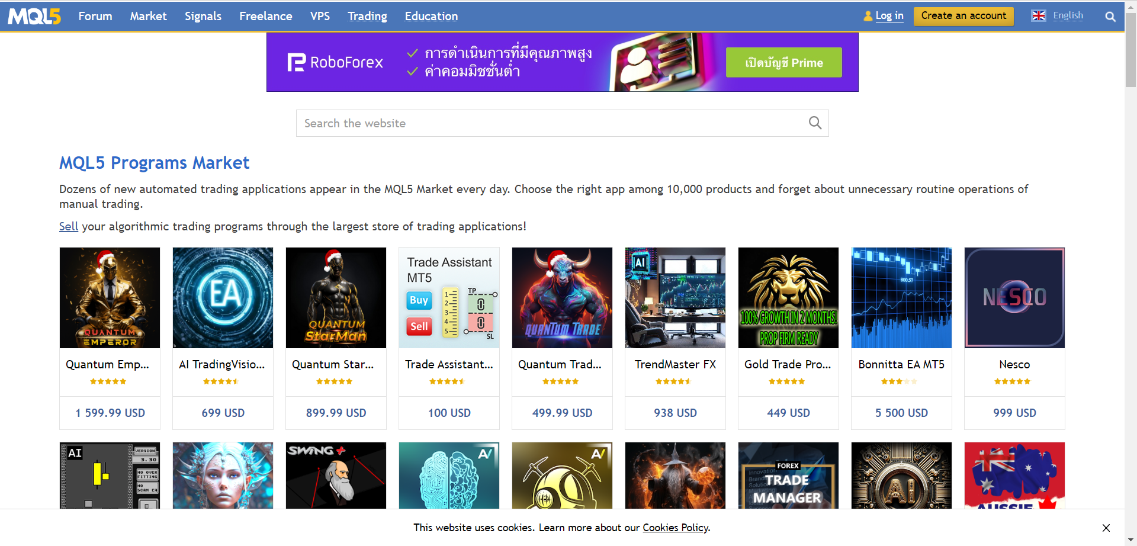Open the SWING product thumbnail
This screenshot has height=546, width=1137.
point(336,476)
